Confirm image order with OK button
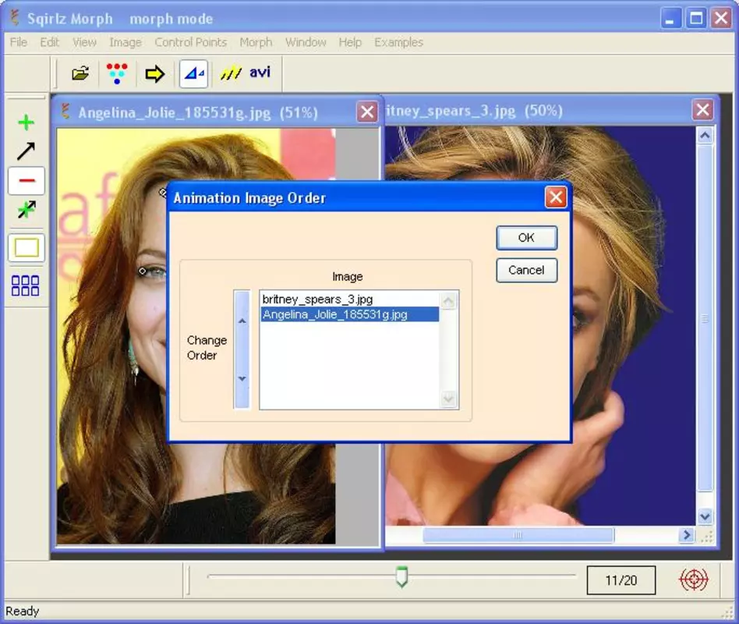This screenshot has height=624, width=739. point(526,238)
